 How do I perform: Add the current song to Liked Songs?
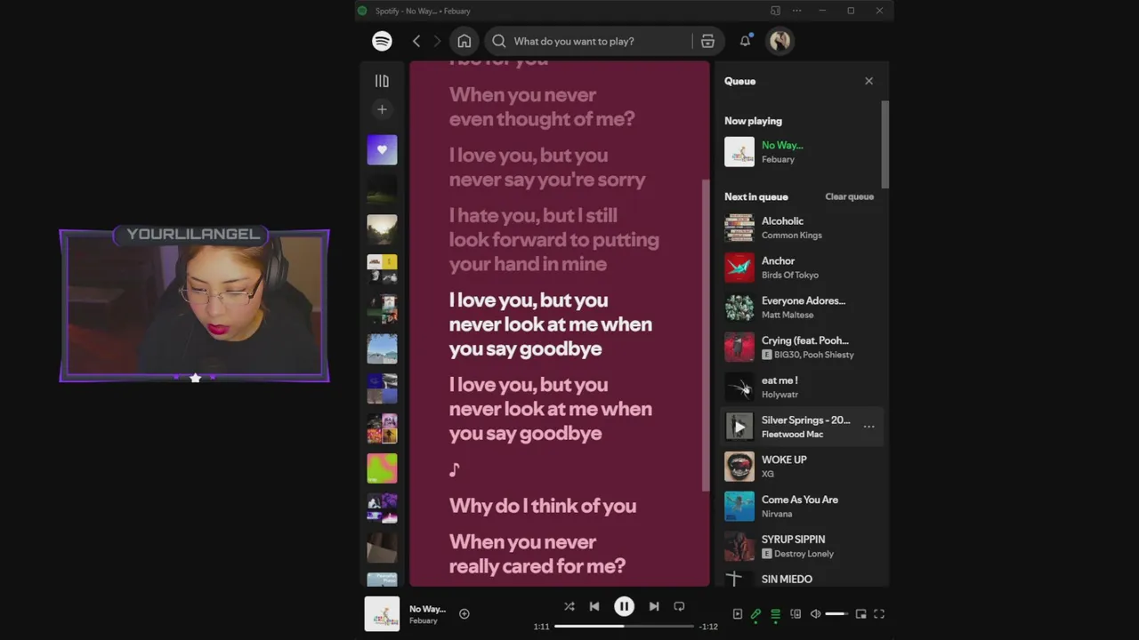(464, 613)
